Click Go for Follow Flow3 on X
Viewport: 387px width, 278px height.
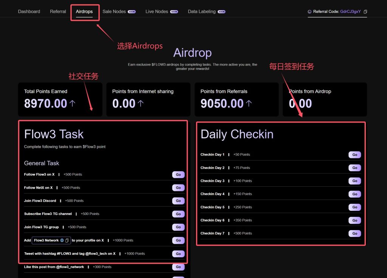pos(178,175)
